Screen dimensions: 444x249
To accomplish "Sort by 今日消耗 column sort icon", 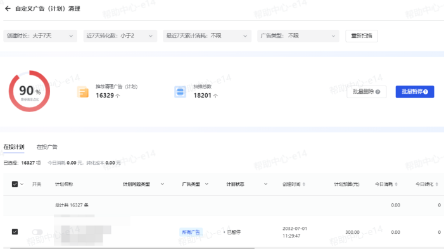I will 396,184.
